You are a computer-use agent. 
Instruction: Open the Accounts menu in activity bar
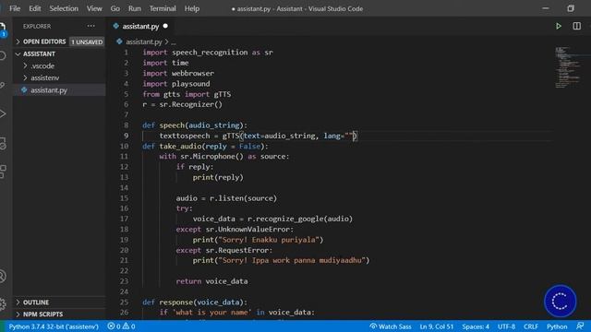pyautogui.click(x=3, y=277)
